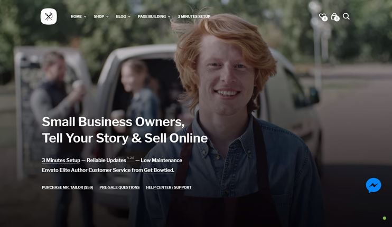
Task: Go to 3 Minutes Setup nav item
Action: 194,16
